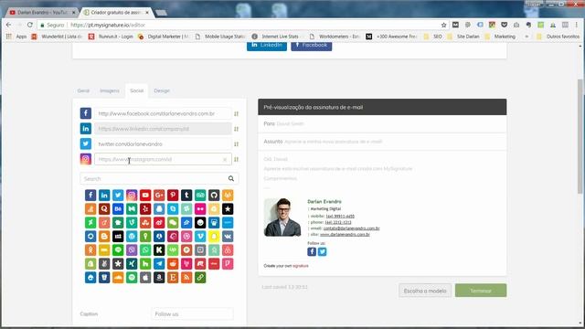Image resolution: width=585 pixels, height=329 pixels.
Task: Add the Pinterest social icon
Action: [173, 195]
